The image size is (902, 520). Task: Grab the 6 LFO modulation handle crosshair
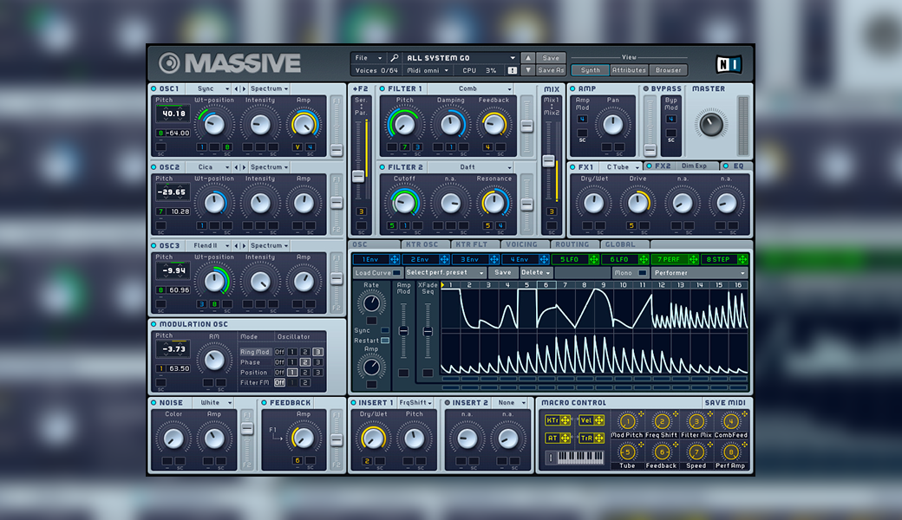click(x=644, y=260)
